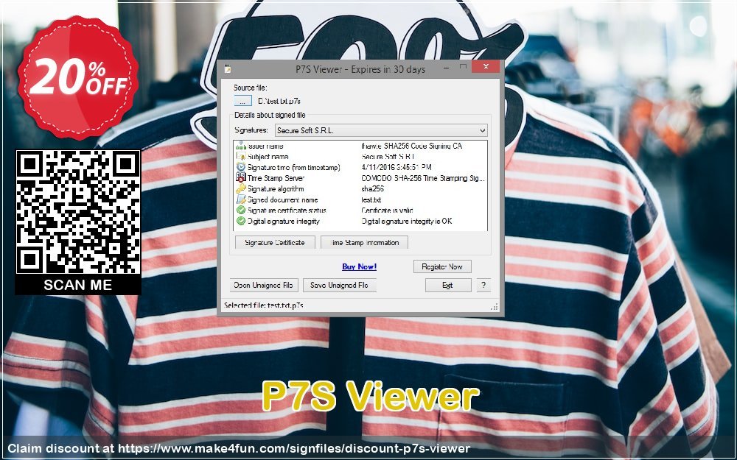The image size is (737, 460).
Task: Click the Signed document name page icon
Action: click(241, 199)
